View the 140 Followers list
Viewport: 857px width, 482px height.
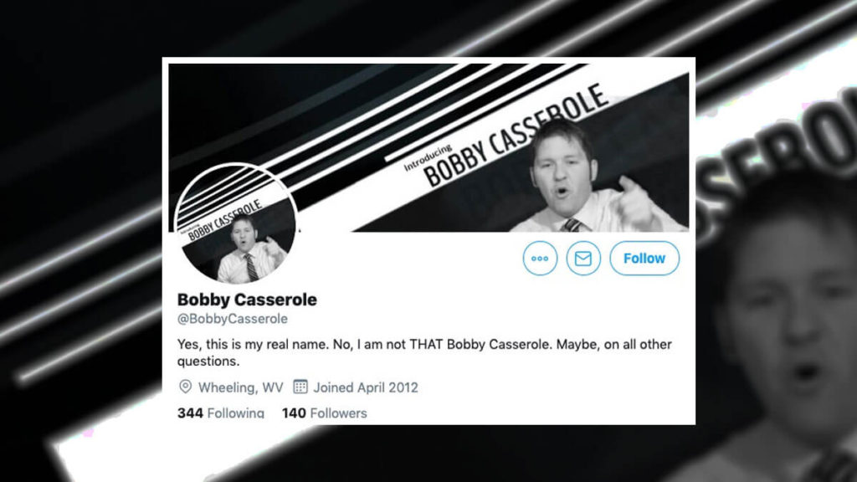(x=324, y=413)
